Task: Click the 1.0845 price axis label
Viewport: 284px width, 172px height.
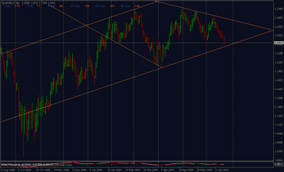Action: [x=279, y=143]
